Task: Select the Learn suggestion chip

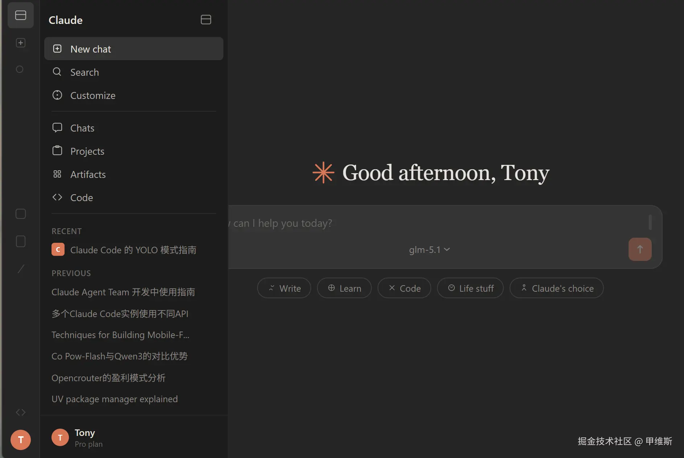Action: [344, 288]
